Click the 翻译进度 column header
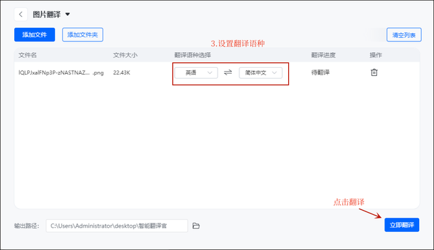The width and height of the screenshot is (434, 250). coord(323,55)
